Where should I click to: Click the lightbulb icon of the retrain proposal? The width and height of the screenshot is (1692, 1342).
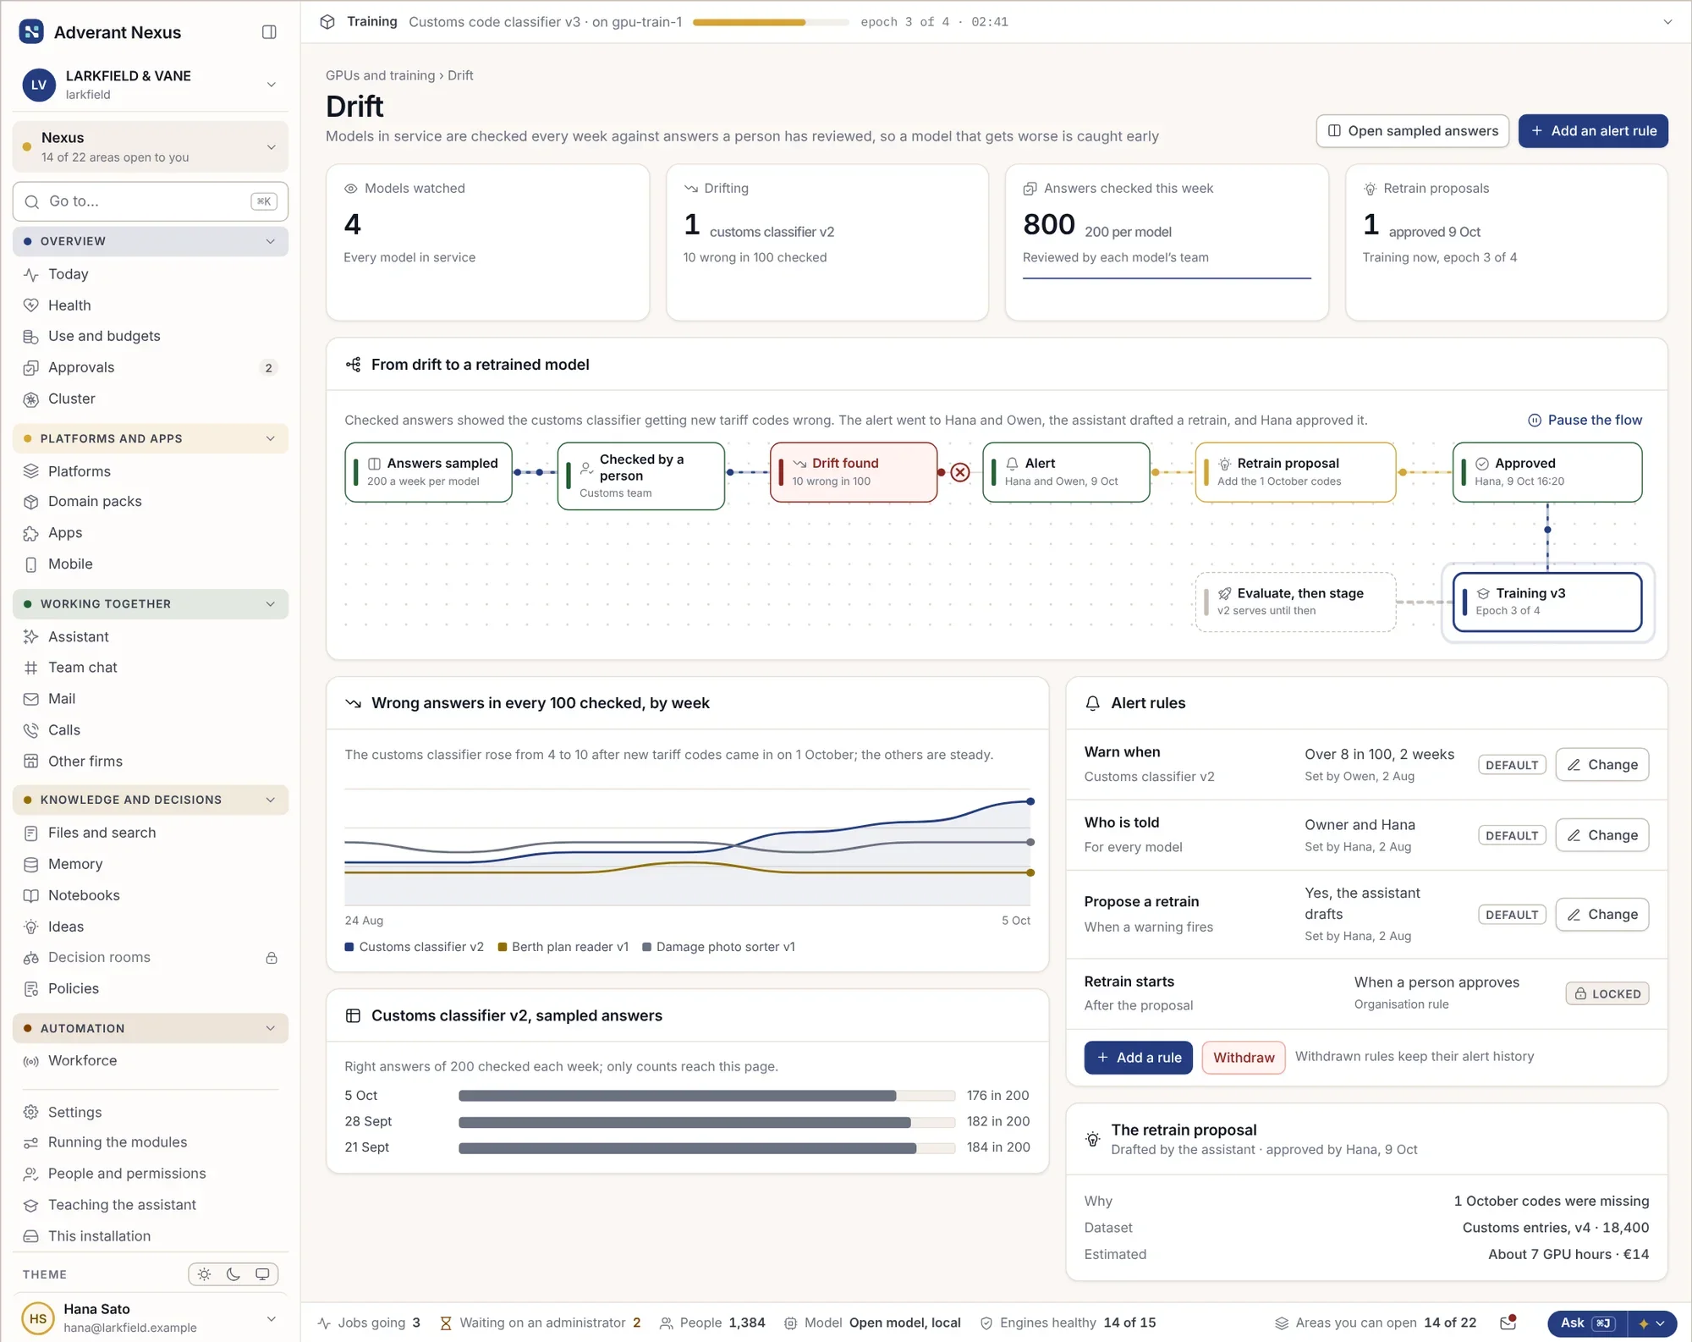tap(1093, 1139)
